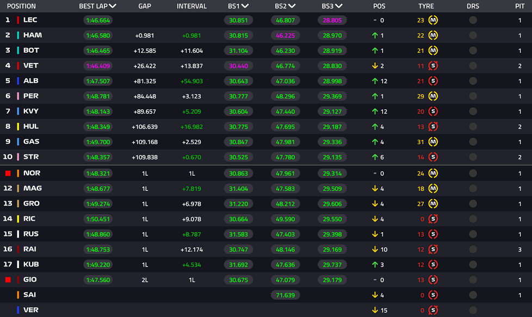532x317 pixels.
Task: Click VET's soft tyre icon
Action: point(433,66)
